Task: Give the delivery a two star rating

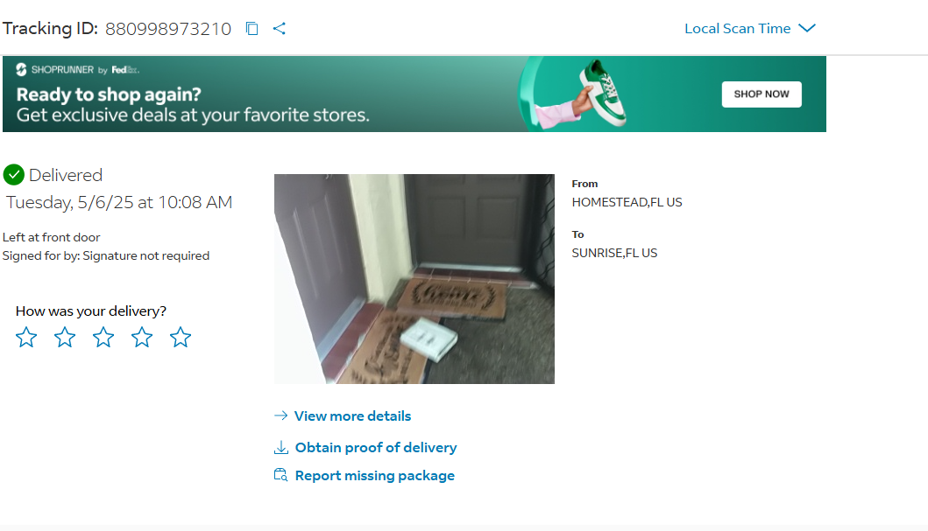Action: tap(65, 338)
